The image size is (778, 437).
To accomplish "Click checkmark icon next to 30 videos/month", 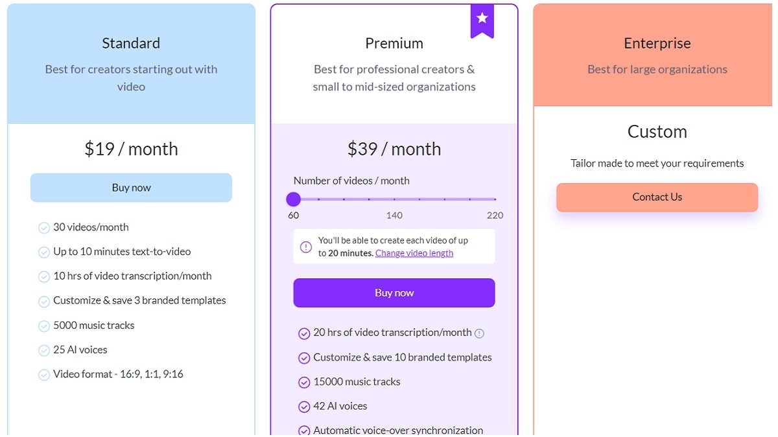I will [x=44, y=228].
